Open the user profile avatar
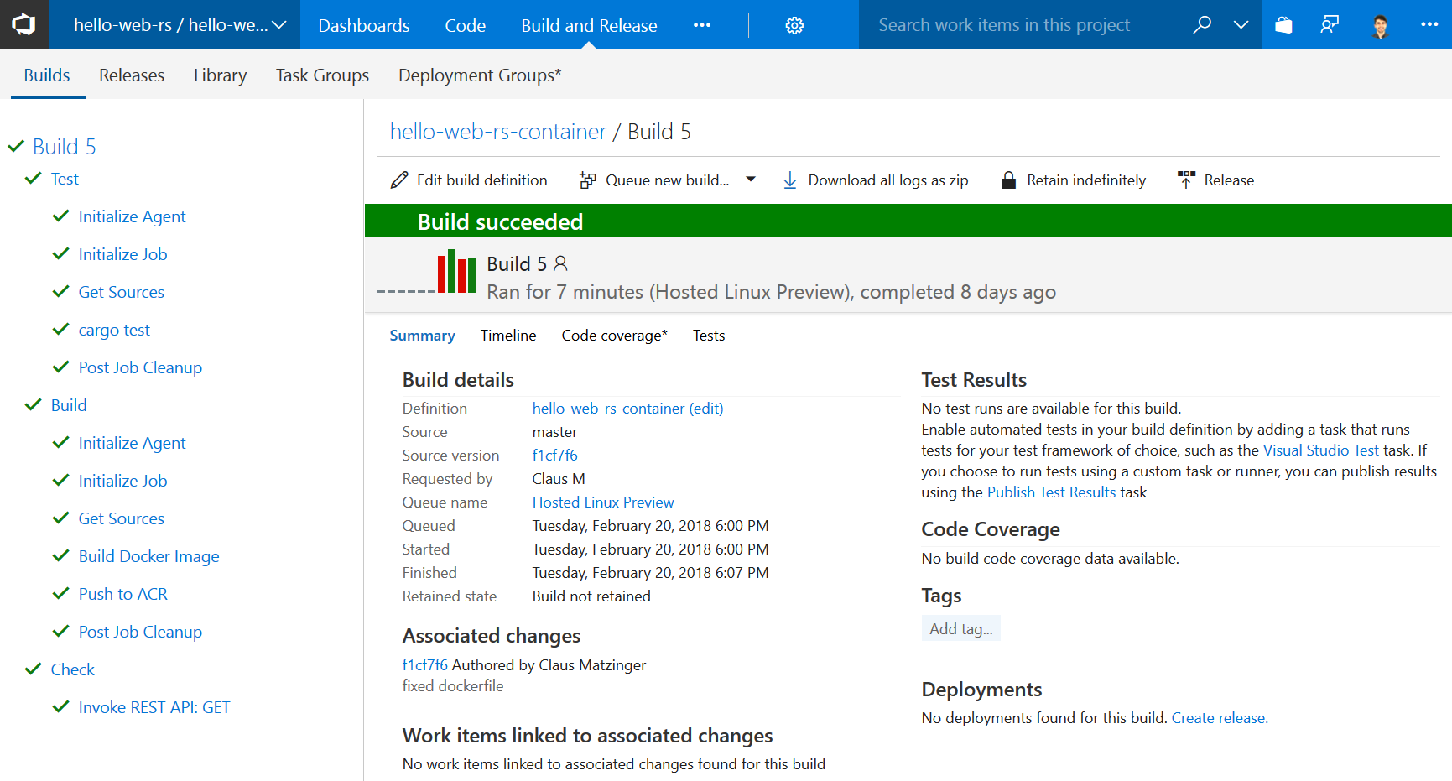This screenshot has width=1452, height=781. tap(1380, 26)
